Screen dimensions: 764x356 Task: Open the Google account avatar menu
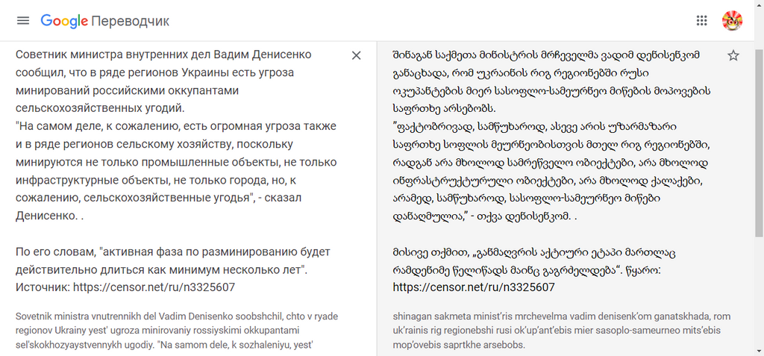pos(732,20)
